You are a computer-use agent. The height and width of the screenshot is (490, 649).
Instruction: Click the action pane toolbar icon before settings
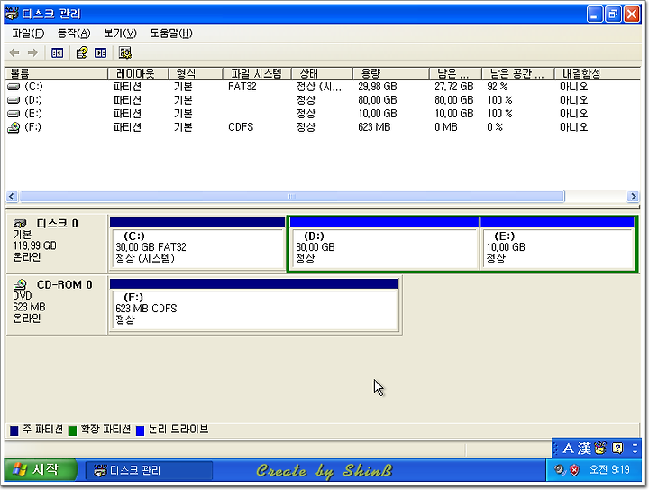(101, 52)
